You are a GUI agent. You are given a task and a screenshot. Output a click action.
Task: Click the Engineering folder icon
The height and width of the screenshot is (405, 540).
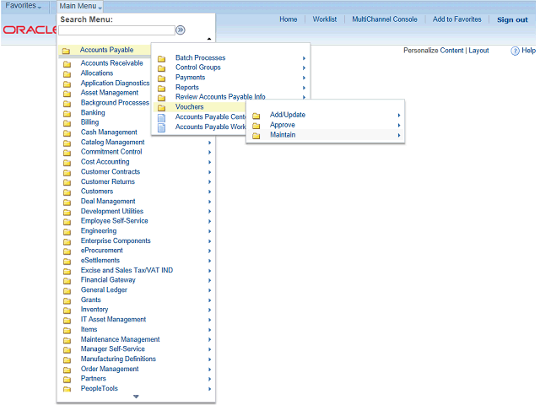coord(67,232)
